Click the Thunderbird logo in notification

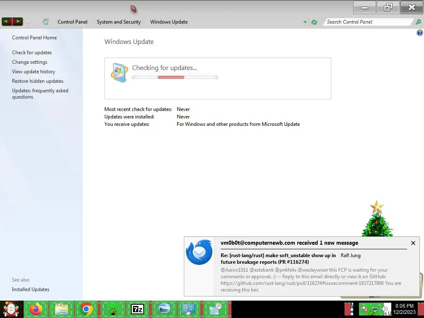tap(199, 252)
